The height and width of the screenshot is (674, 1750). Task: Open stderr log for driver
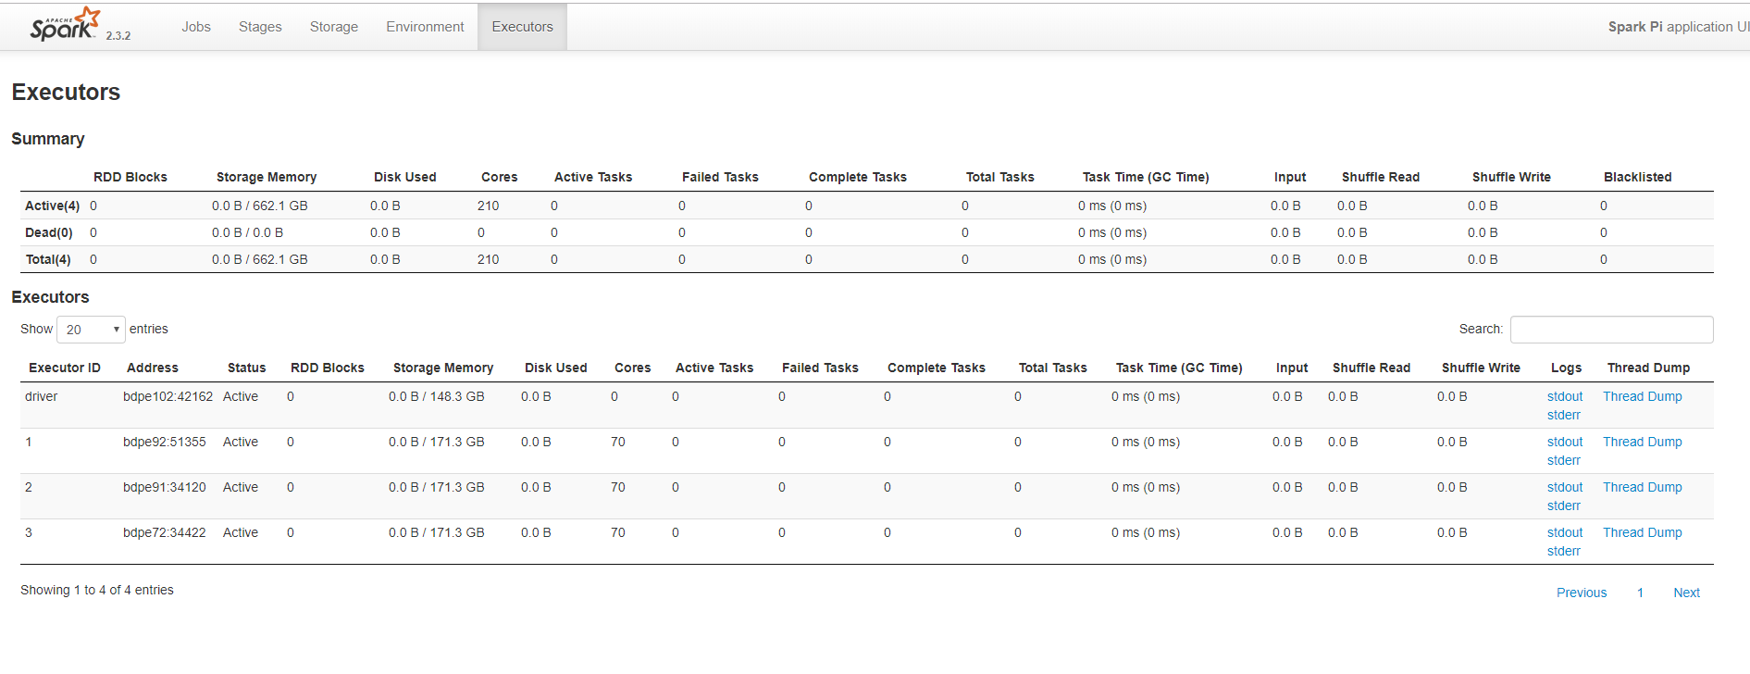(x=1564, y=415)
